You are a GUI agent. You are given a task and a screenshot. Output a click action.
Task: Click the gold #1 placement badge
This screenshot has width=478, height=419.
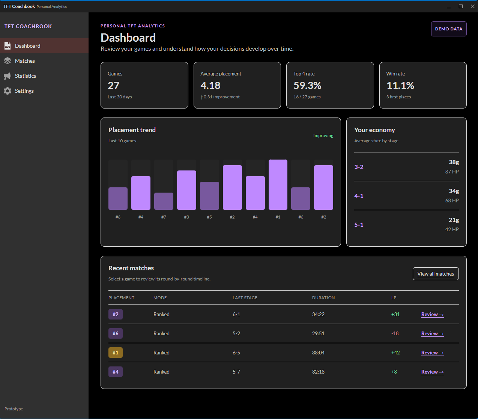[116, 353]
